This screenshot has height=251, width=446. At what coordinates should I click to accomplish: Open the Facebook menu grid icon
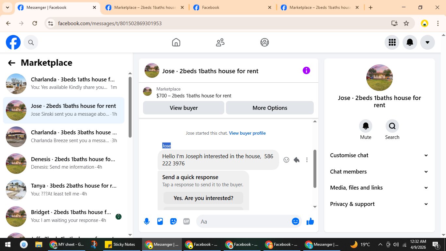(x=392, y=42)
